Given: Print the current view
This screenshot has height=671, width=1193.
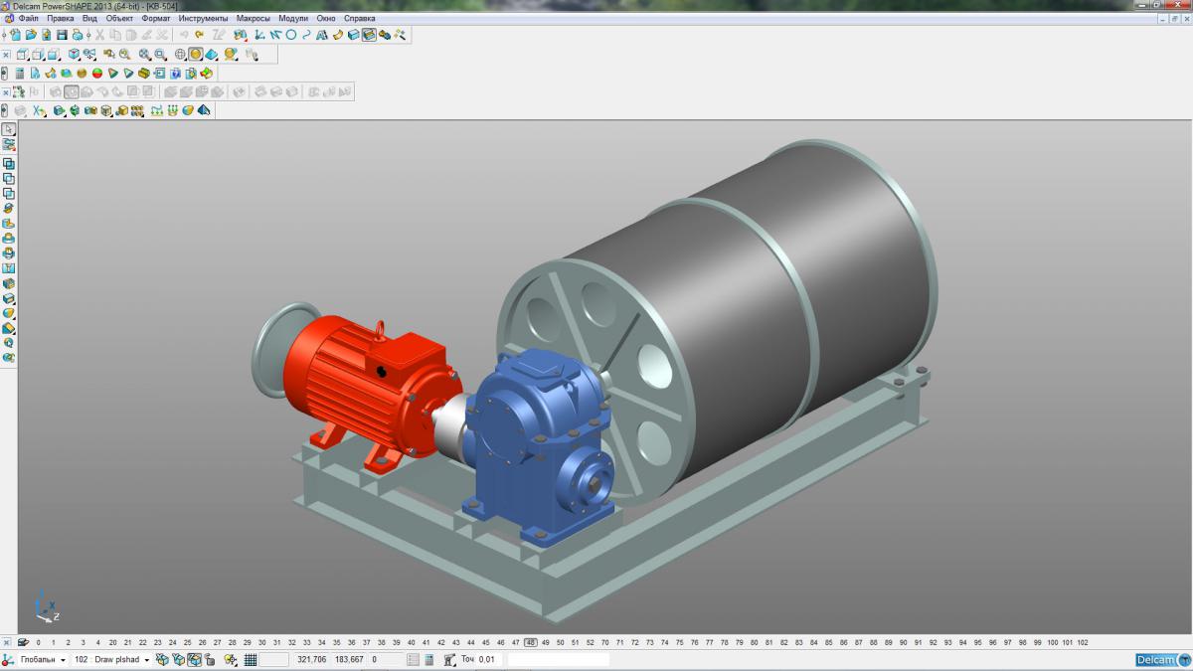Looking at the screenshot, I should 77,35.
